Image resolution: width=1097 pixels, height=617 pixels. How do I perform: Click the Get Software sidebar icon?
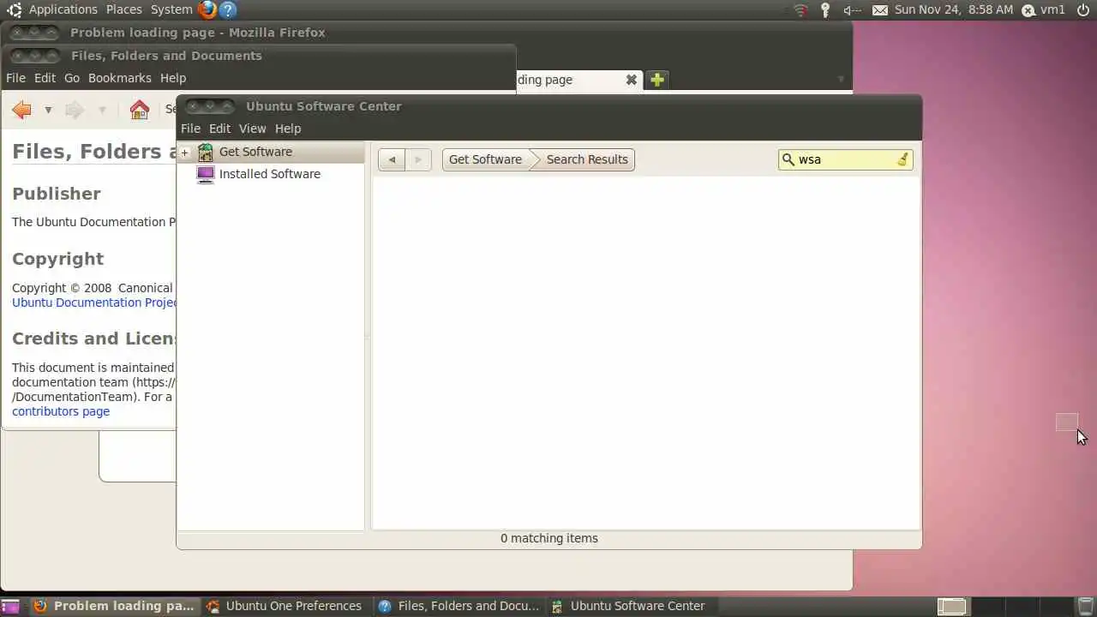pos(206,153)
